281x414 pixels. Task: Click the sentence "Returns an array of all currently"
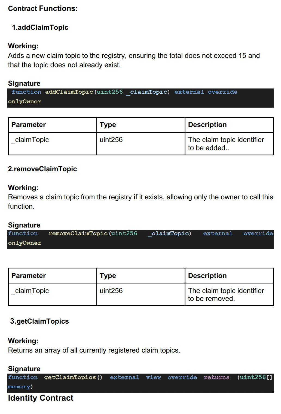[x=94, y=350]
